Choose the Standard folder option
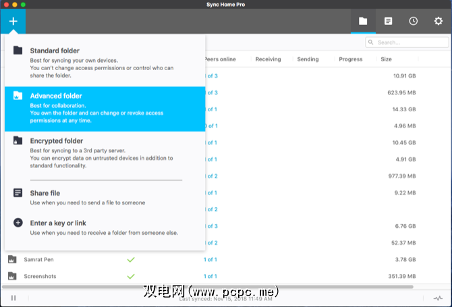The image size is (452, 307). [105, 63]
